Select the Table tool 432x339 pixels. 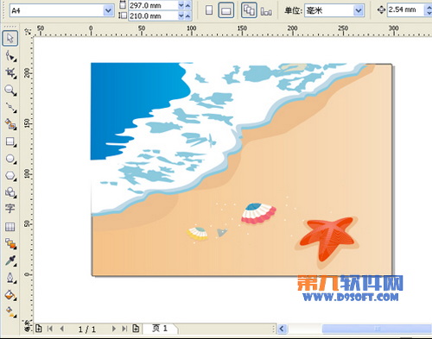pyautogui.click(x=10, y=227)
